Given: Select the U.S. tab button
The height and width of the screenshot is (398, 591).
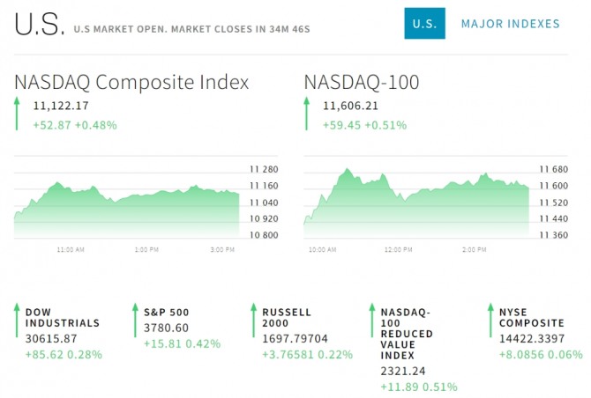Looking at the screenshot, I should pyautogui.click(x=424, y=24).
